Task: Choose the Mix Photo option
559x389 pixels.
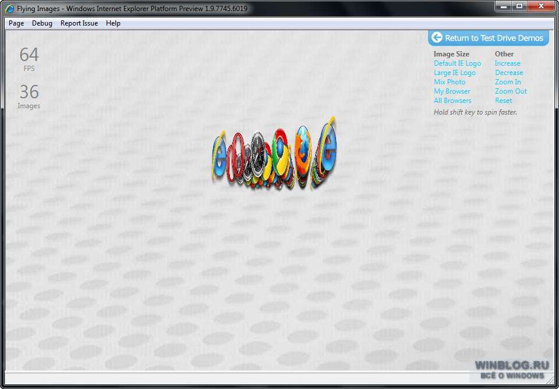Action: click(450, 82)
